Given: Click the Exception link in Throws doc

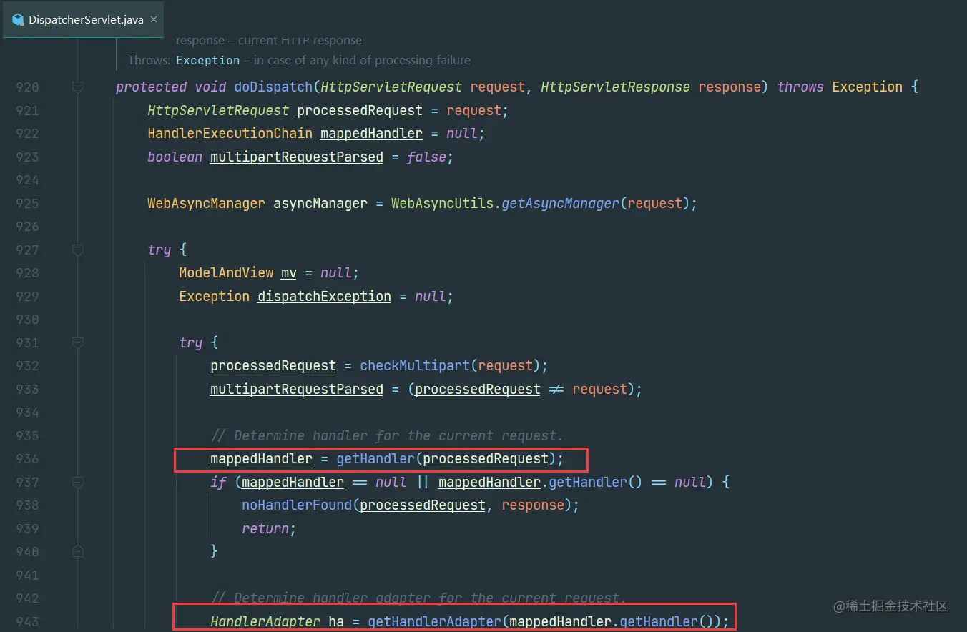Looking at the screenshot, I should point(207,61).
